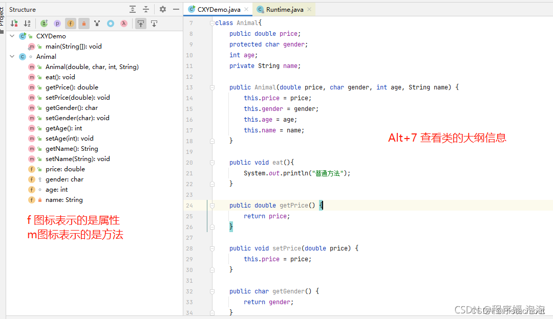This screenshot has width=553, height=319.
Task: Hide the Structure tool window
Action: (x=176, y=10)
